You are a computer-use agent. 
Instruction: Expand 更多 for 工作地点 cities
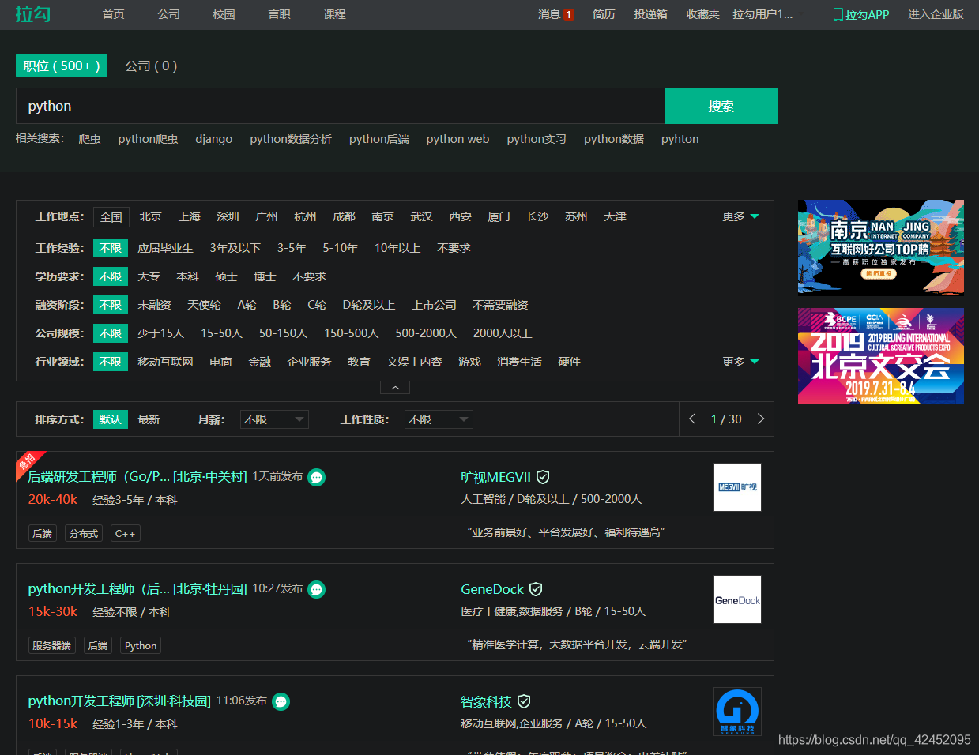(740, 216)
